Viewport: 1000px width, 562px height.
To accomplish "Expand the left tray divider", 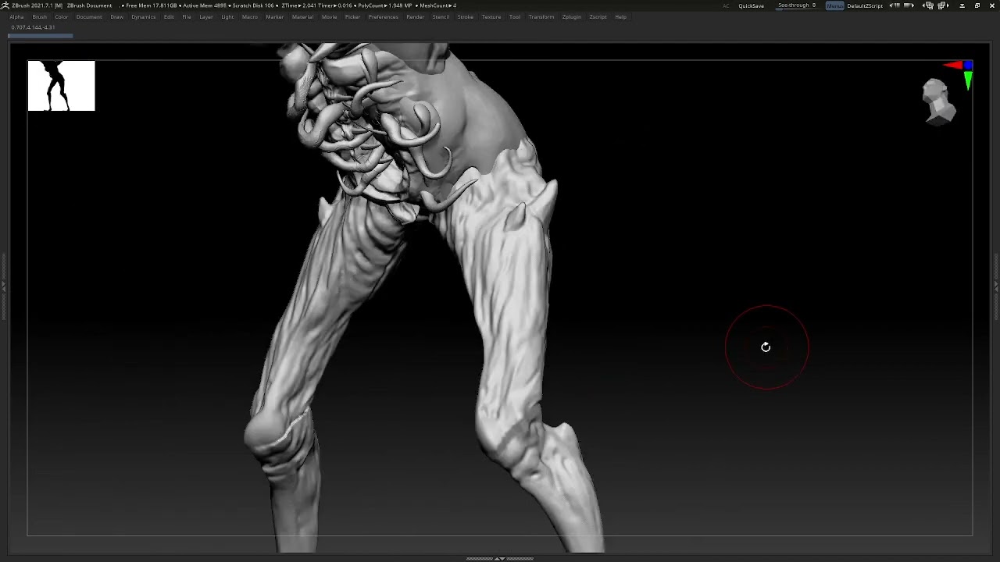I will tap(3, 286).
